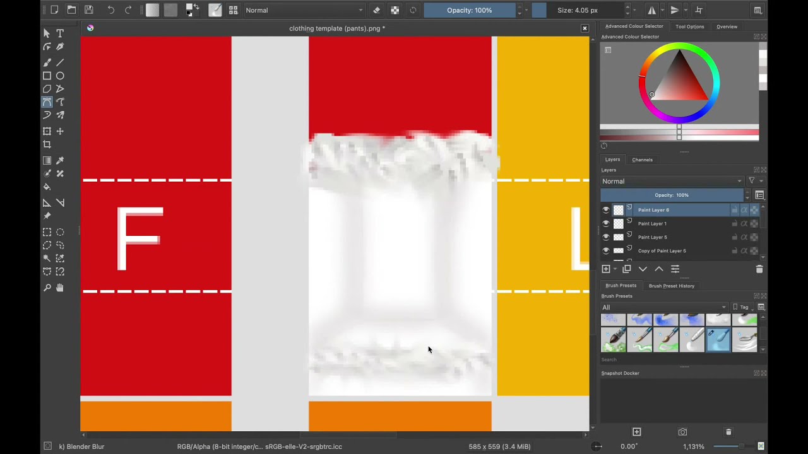Select the Colour Picker eyedropper tool
The image size is (808, 454).
point(60,161)
